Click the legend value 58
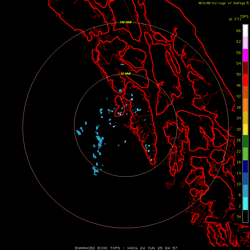The image size is (250, 250). click(239, 52)
